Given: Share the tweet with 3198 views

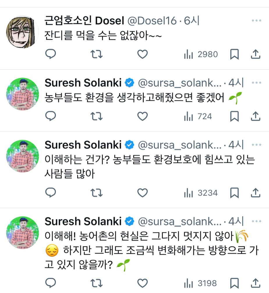Looking at the screenshot, I should coord(255,283).
